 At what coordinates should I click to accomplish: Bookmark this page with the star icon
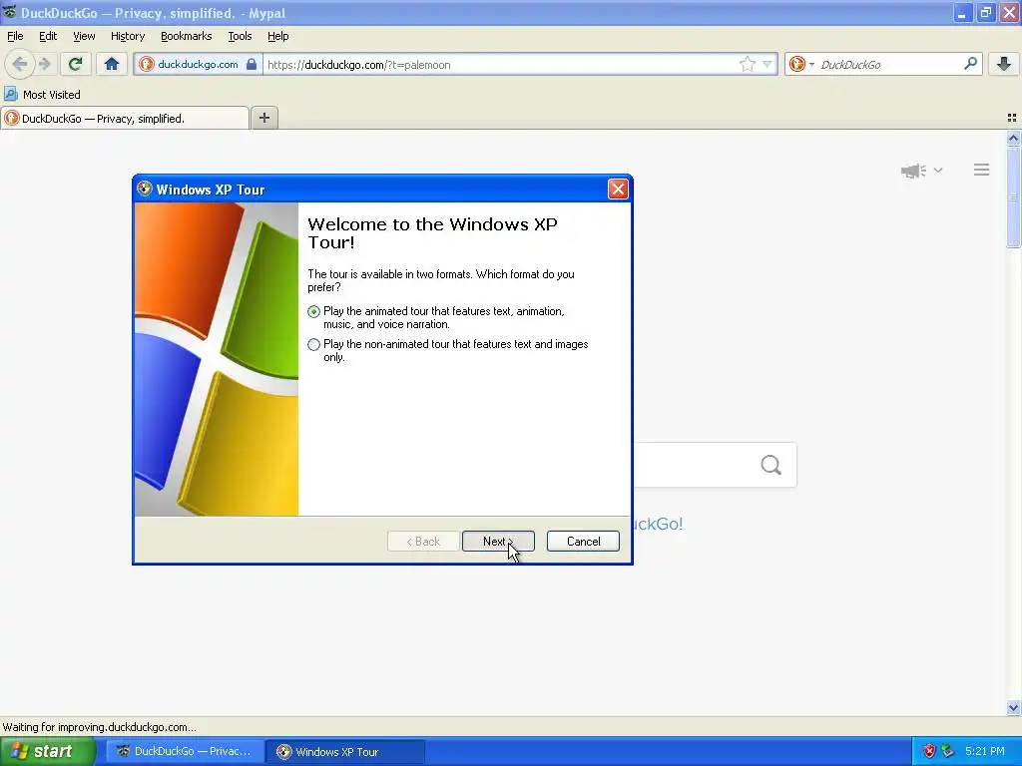point(747,64)
